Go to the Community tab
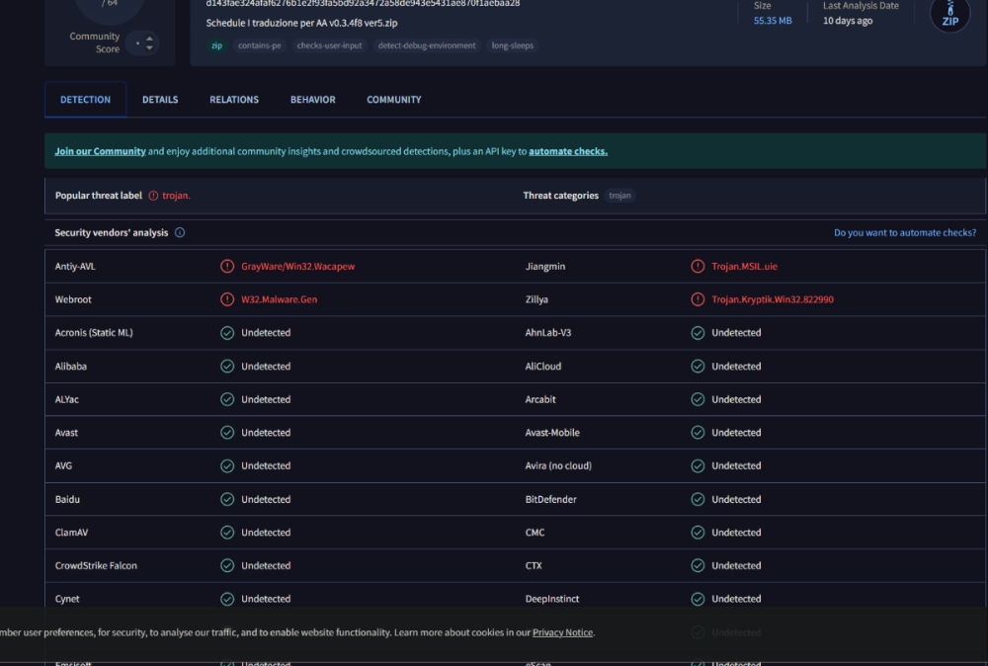The image size is (988, 666). click(393, 100)
